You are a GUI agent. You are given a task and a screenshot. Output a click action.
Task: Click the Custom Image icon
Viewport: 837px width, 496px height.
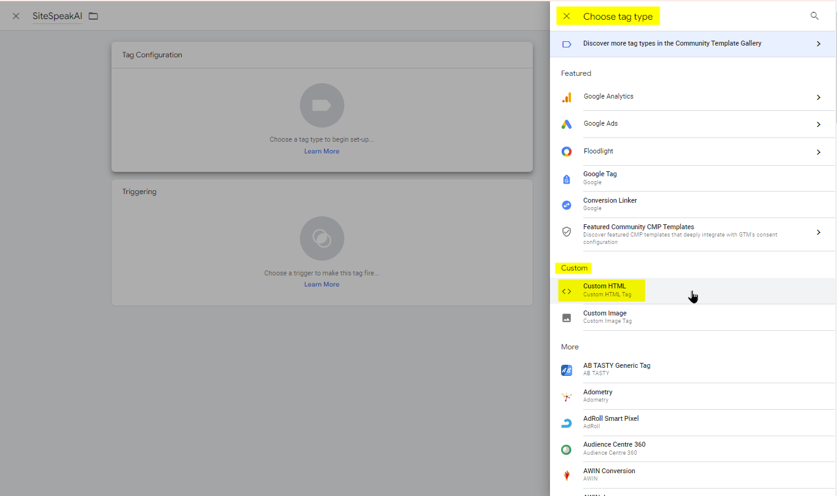coord(567,318)
